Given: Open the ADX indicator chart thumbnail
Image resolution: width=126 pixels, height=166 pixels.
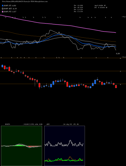Looking at the screenshot, I should coord(65,146).
